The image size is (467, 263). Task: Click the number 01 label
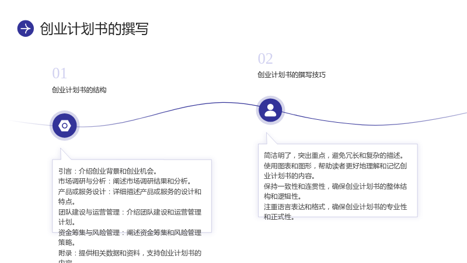[x=60, y=74]
